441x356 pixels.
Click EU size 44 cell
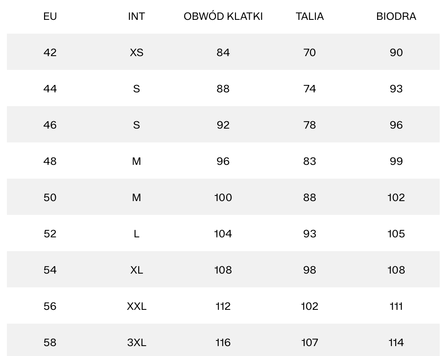click(50, 88)
